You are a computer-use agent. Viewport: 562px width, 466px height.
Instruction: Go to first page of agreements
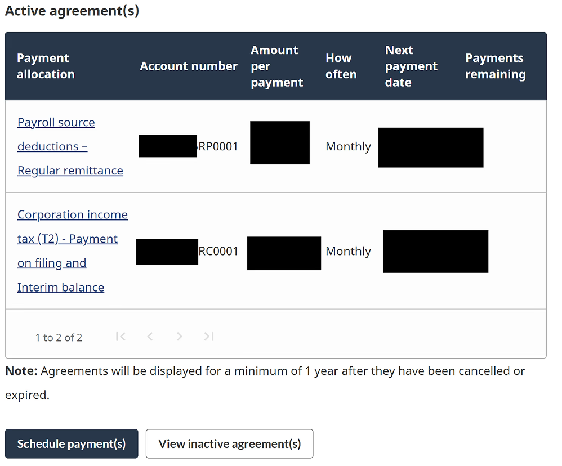click(x=120, y=337)
